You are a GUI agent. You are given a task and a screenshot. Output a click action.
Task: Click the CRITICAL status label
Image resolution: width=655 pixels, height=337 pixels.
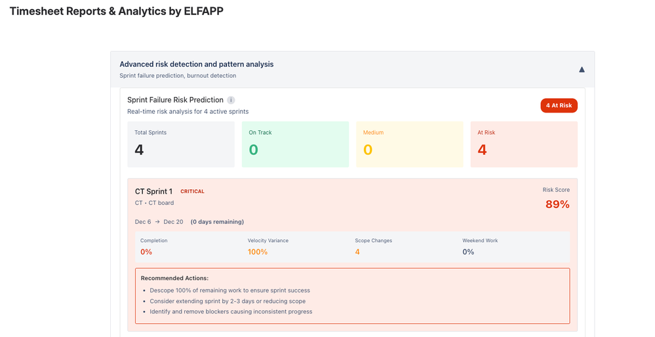tap(192, 192)
